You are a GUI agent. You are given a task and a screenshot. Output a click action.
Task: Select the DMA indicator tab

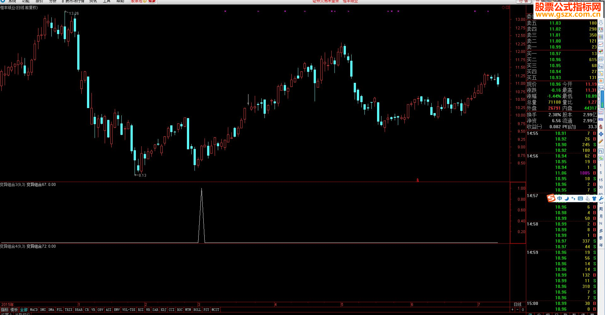click(x=51, y=310)
